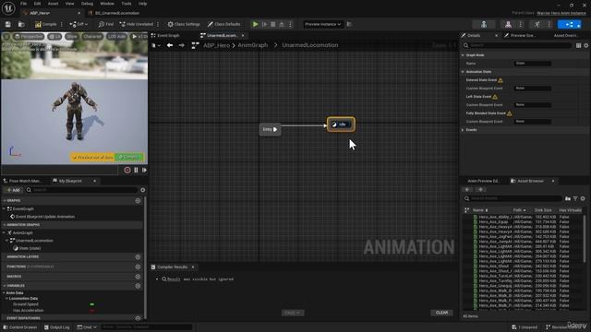Collapse the Animation State details section
The height and width of the screenshot is (332, 591).
click(x=463, y=72)
